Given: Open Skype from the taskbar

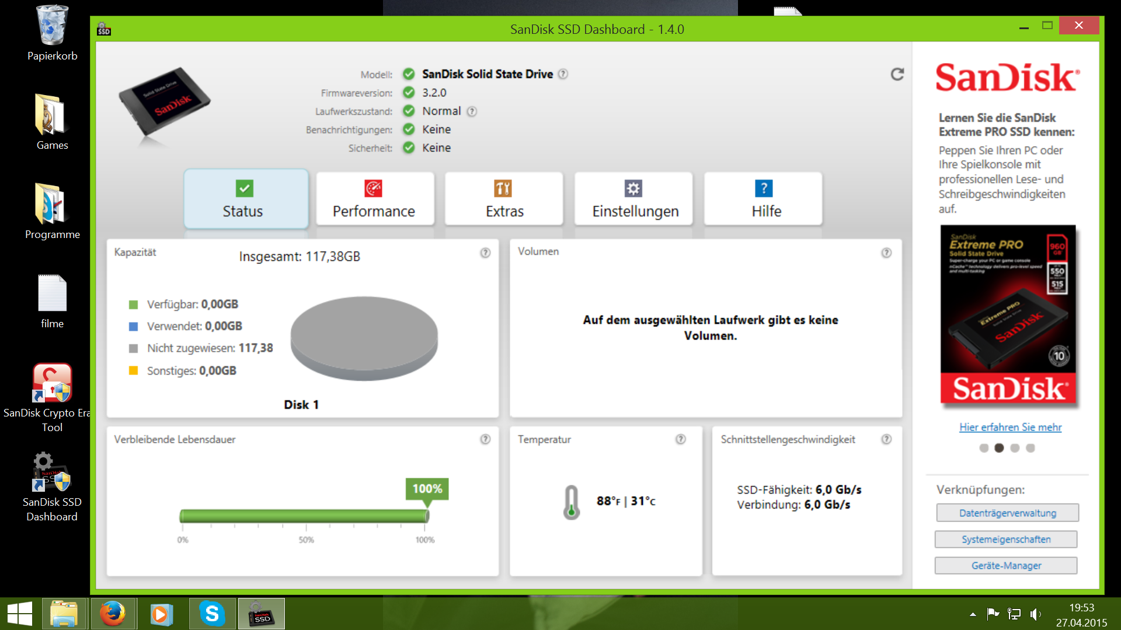Looking at the screenshot, I should [x=212, y=614].
